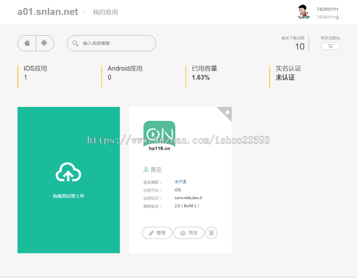Delete the app using the trash icon
The width and height of the screenshot is (357, 278).
tap(211, 233)
